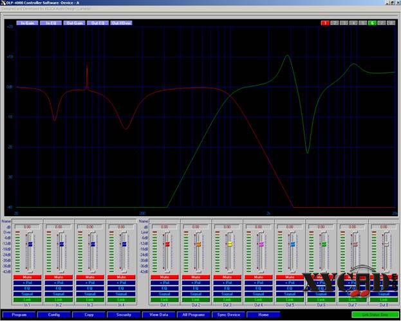Click the blue In 1 fader handle
This screenshot has height=321, width=401.
pos(30,244)
